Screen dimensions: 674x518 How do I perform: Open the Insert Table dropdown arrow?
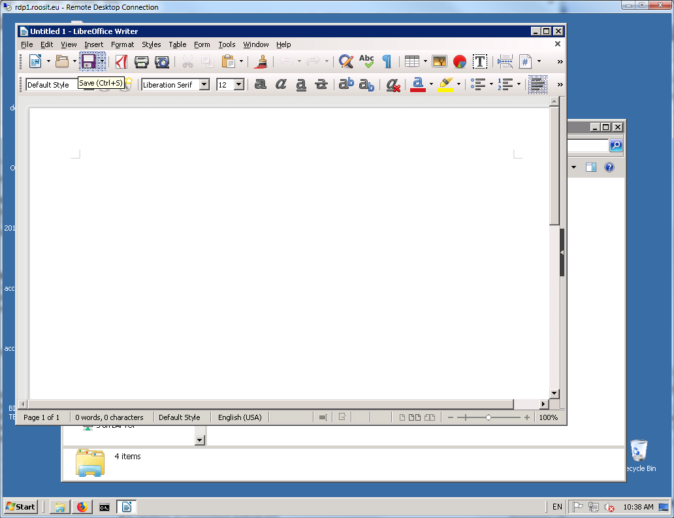[425, 61]
